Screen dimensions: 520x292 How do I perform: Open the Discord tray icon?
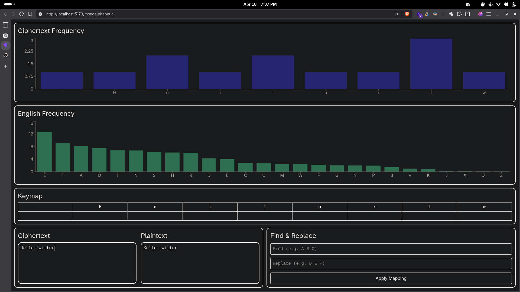[x=468, y=4]
